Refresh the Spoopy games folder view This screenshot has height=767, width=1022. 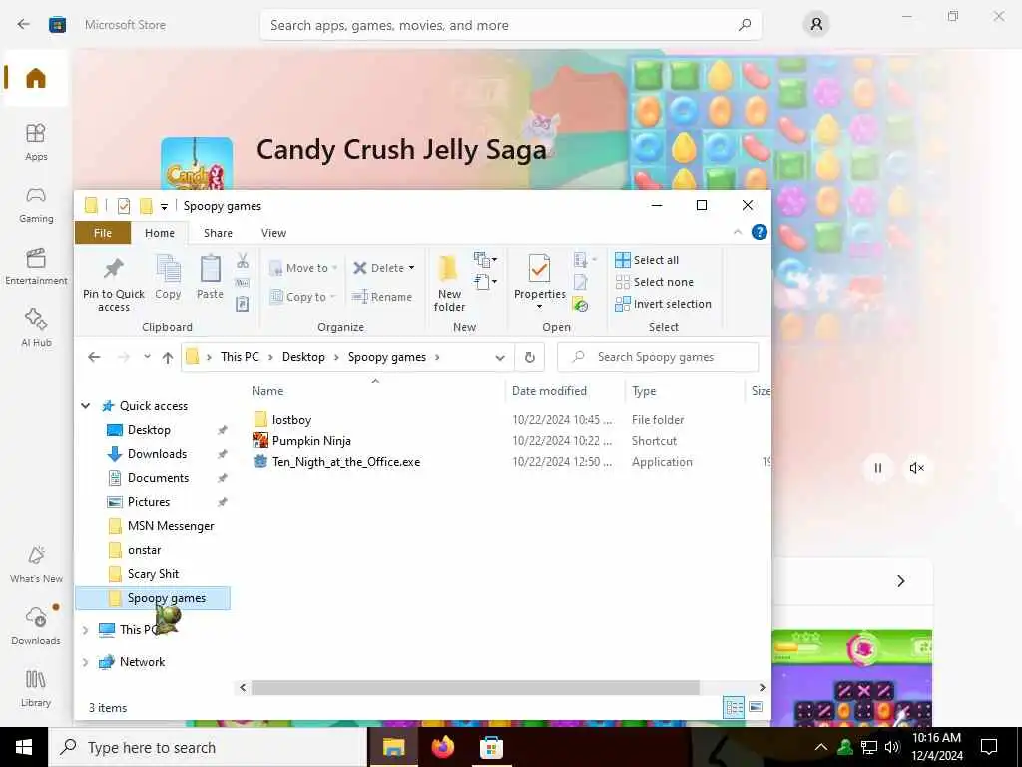pyautogui.click(x=530, y=357)
